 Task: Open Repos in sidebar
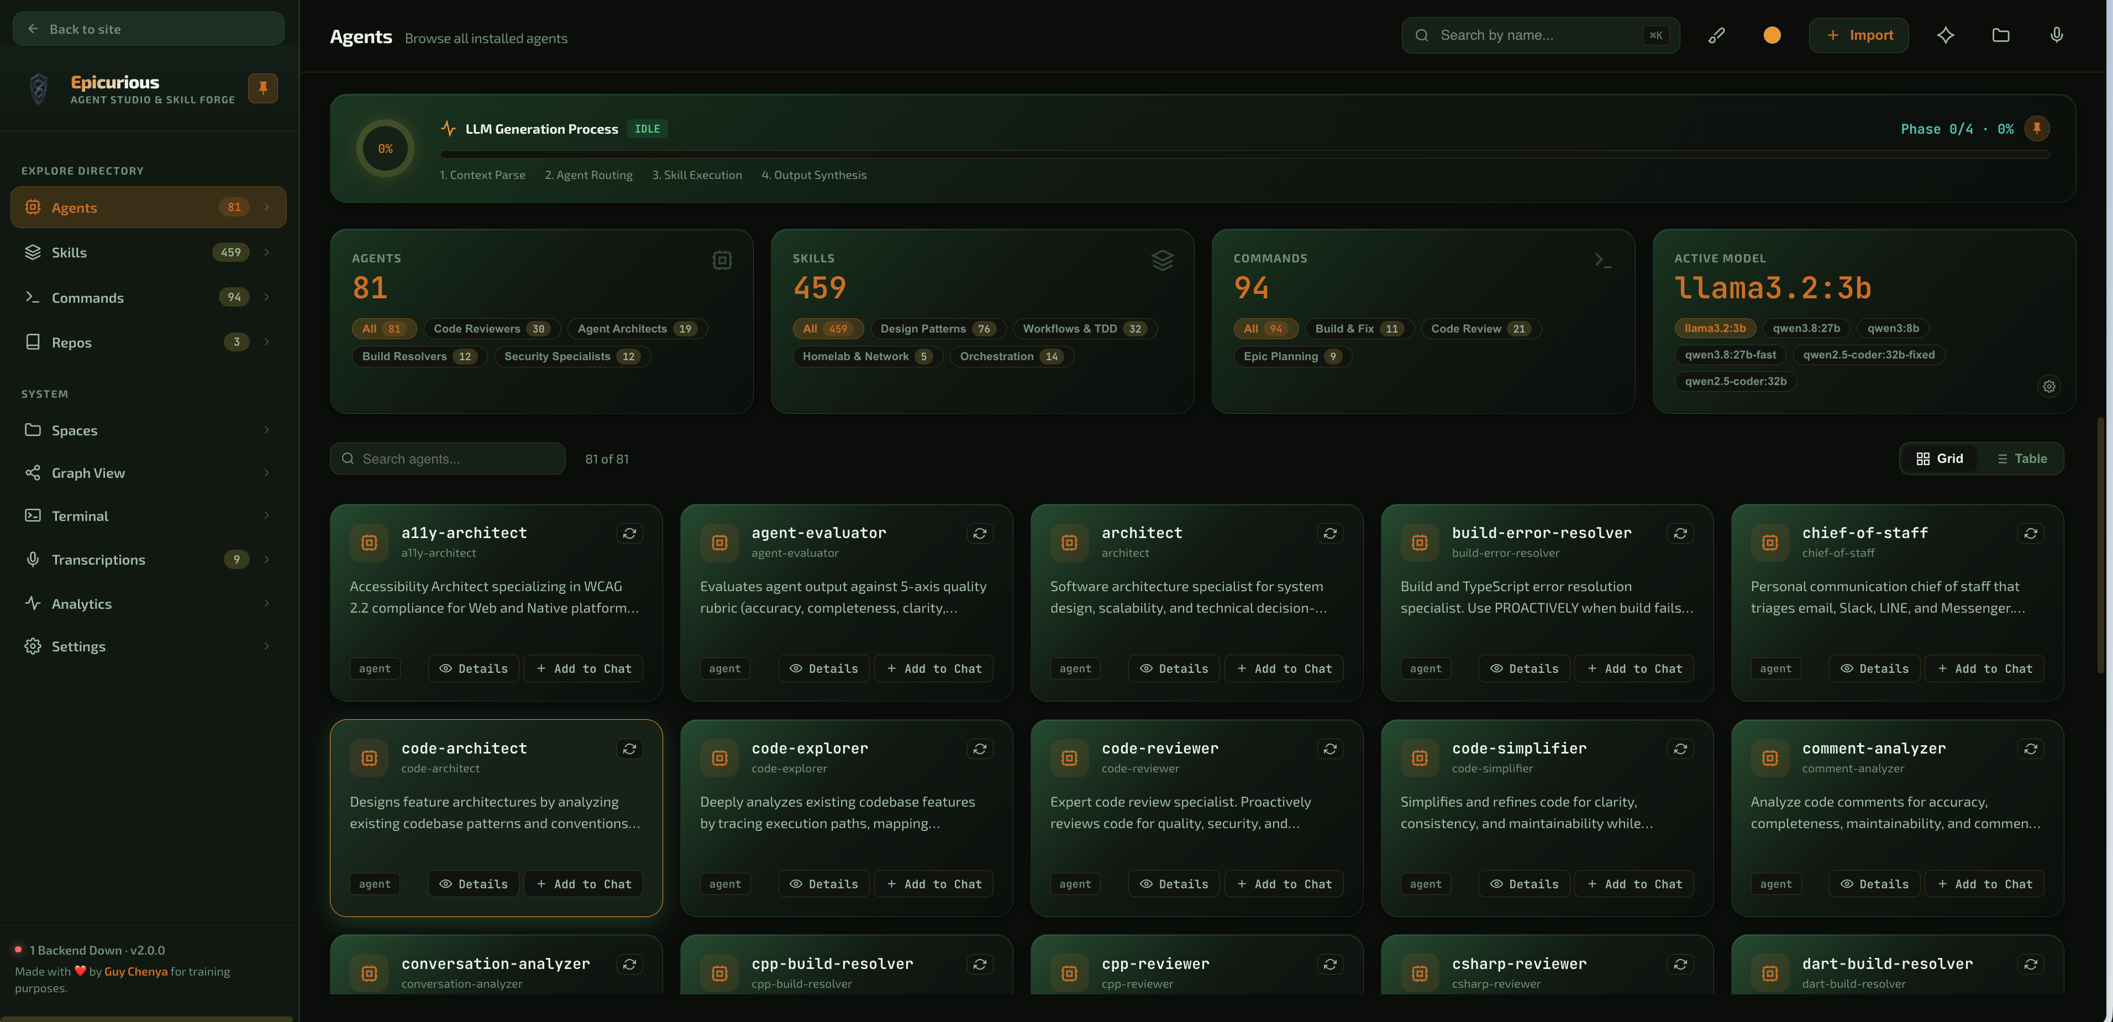click(149, 342)
